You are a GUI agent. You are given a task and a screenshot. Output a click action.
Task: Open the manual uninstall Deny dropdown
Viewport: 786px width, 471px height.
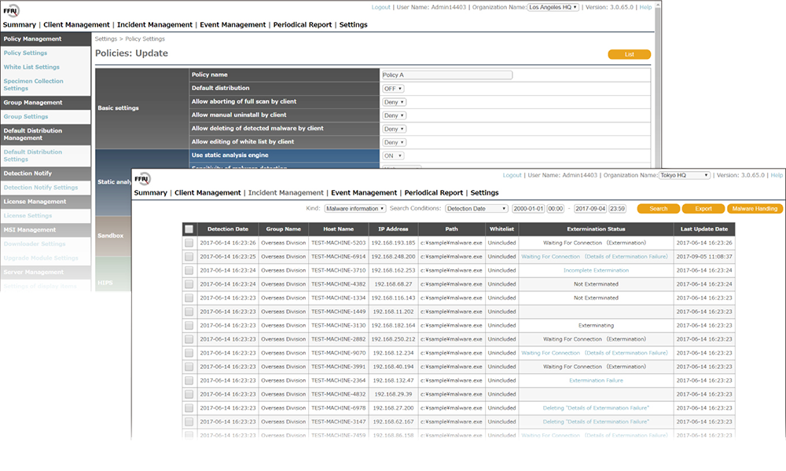394,115
